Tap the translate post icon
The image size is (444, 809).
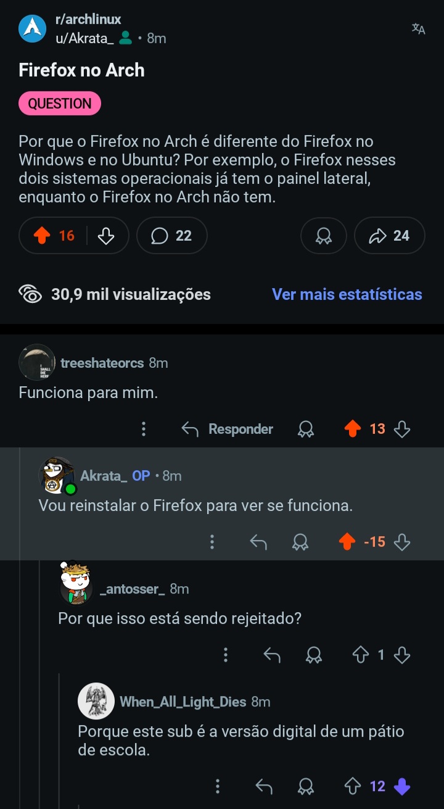pyautogui.click(x=418, y=29)
